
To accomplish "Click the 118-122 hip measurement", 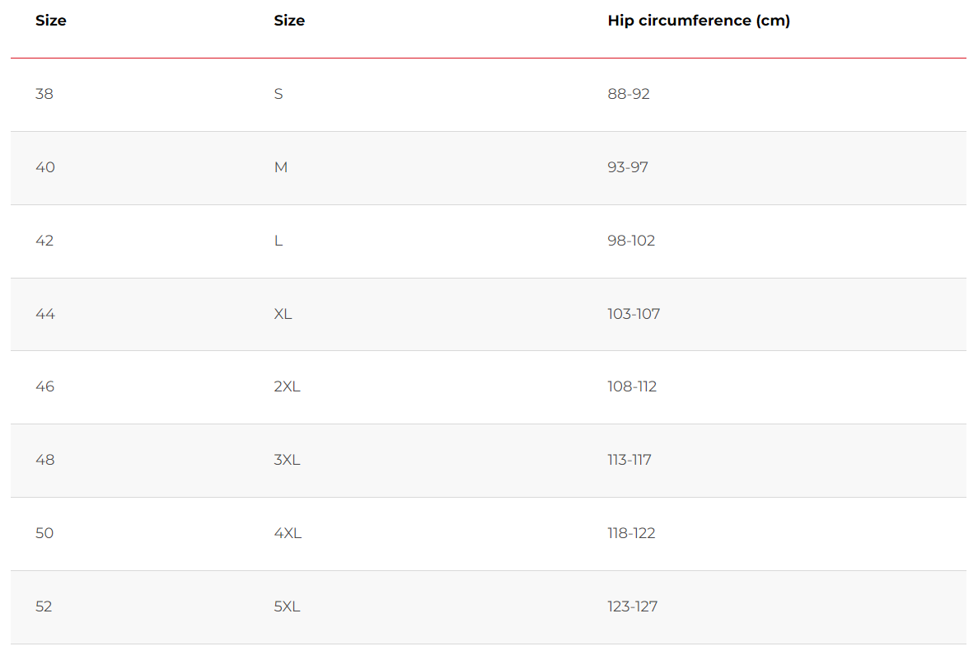I will coord(631,533).
